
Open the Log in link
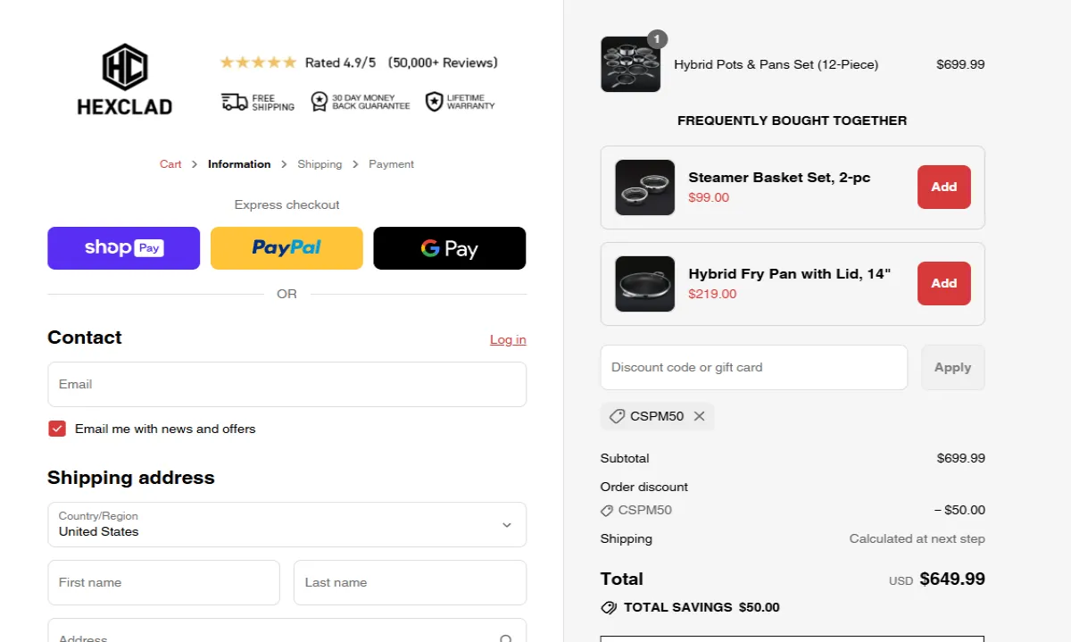coord(507,339)
